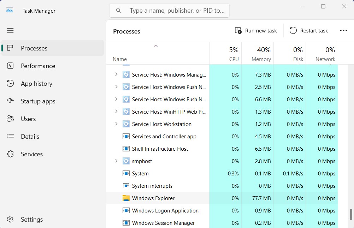Expand Service Host: Windows Manag... row
The image size is (354, 228).
(116, 74)
